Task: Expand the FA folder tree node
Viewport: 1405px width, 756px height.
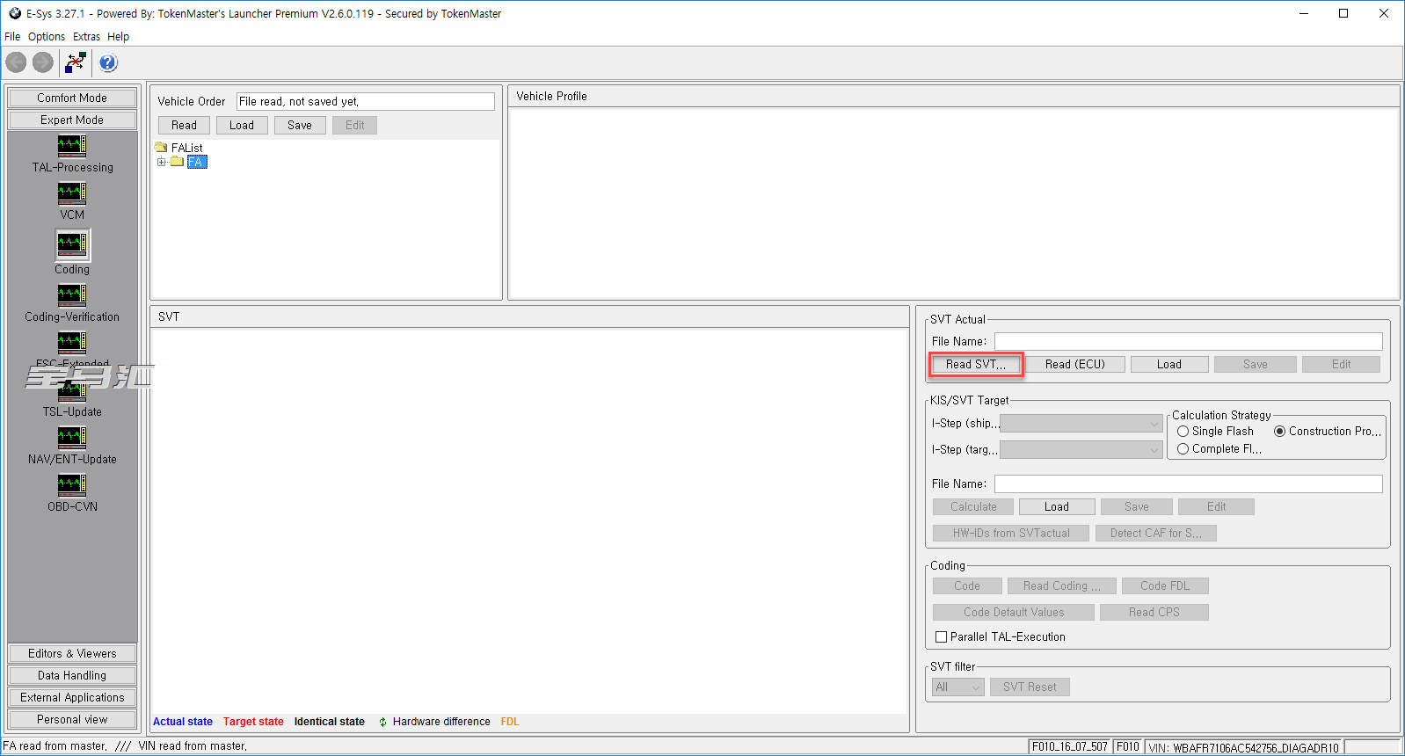Action: (x=162, y=162)
